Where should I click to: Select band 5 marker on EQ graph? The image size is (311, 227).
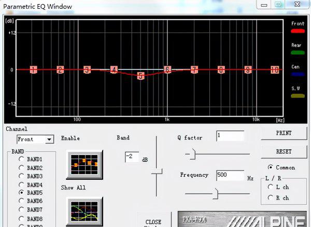point(140,76)
